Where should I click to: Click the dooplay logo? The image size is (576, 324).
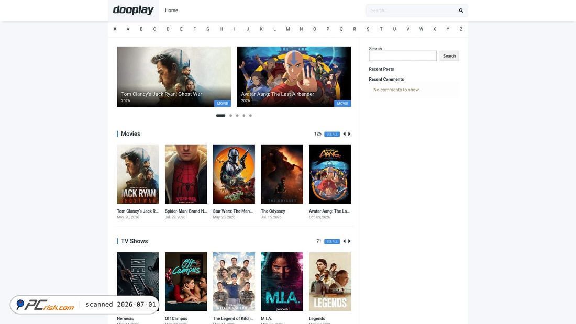(133, 10)
